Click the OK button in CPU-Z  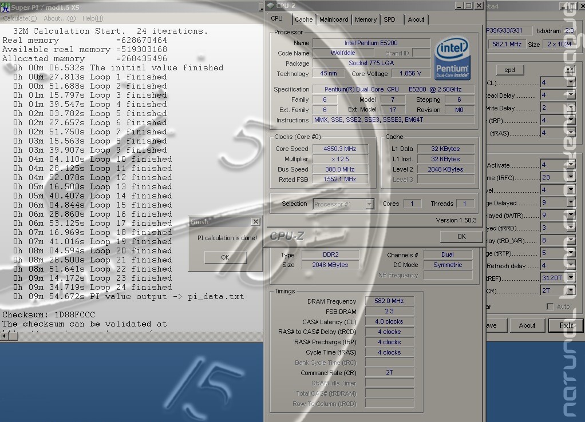click(461, 236)
